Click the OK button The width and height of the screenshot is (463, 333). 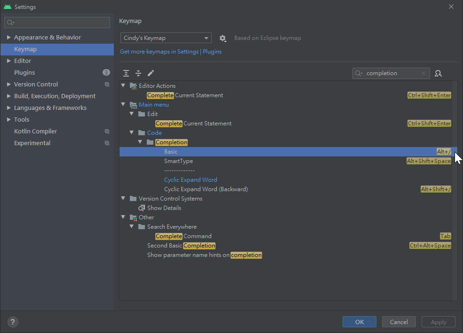tap(359, 322)
